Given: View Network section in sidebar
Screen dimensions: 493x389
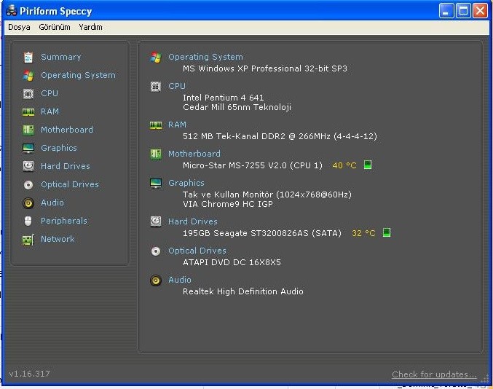Looking at the screenshot, I should (58, 240).
